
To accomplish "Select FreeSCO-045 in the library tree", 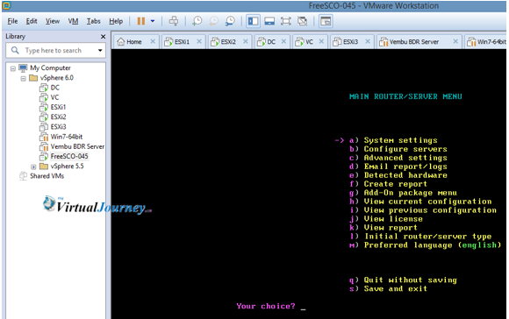I will [69, 156].
